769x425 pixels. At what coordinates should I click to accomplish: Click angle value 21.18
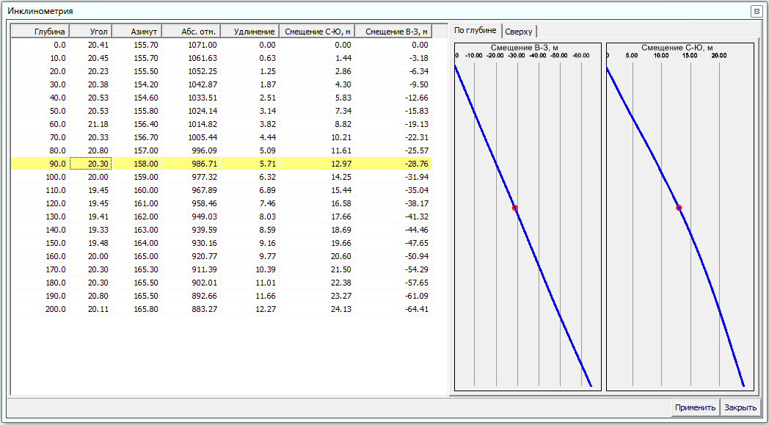pos(98,124)
